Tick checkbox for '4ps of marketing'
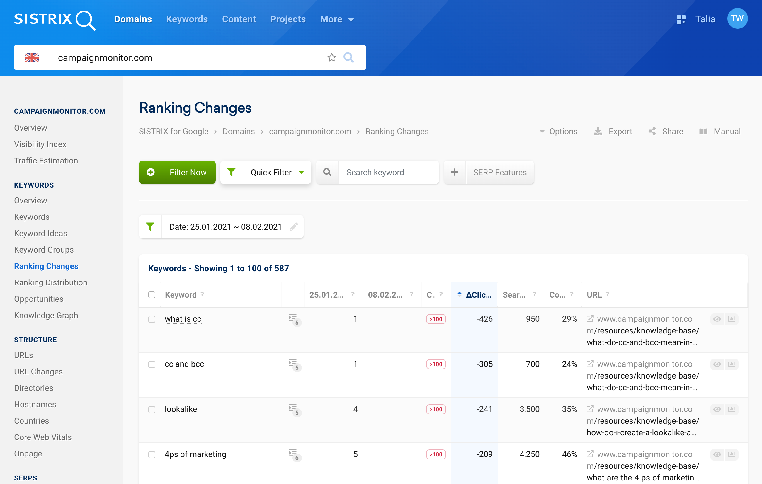Image resolution: width=762 pixels, height=484 pixels. (152, 455)
